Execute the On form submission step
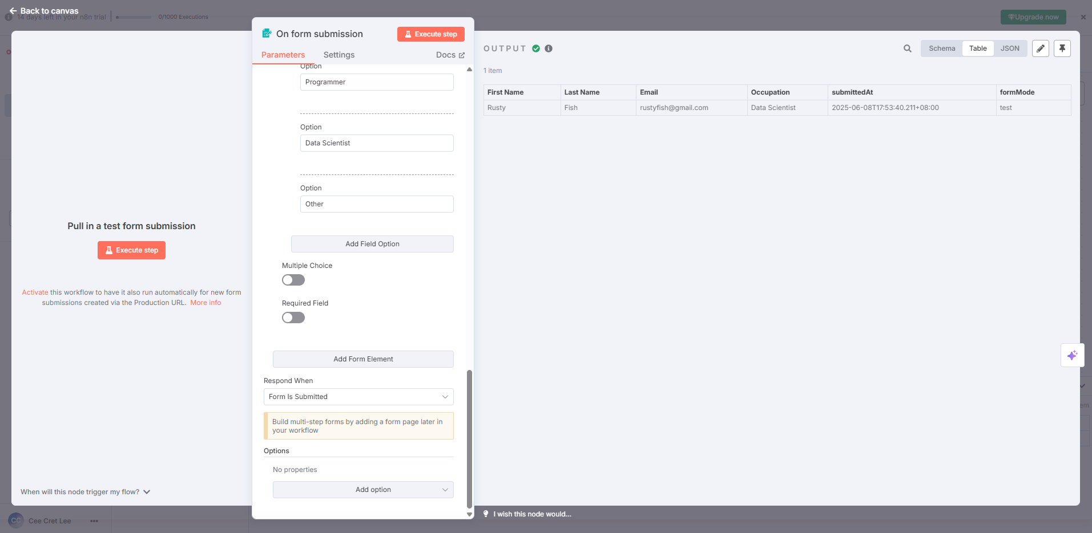Screen dimensions: 1092x533 point(430,34)
